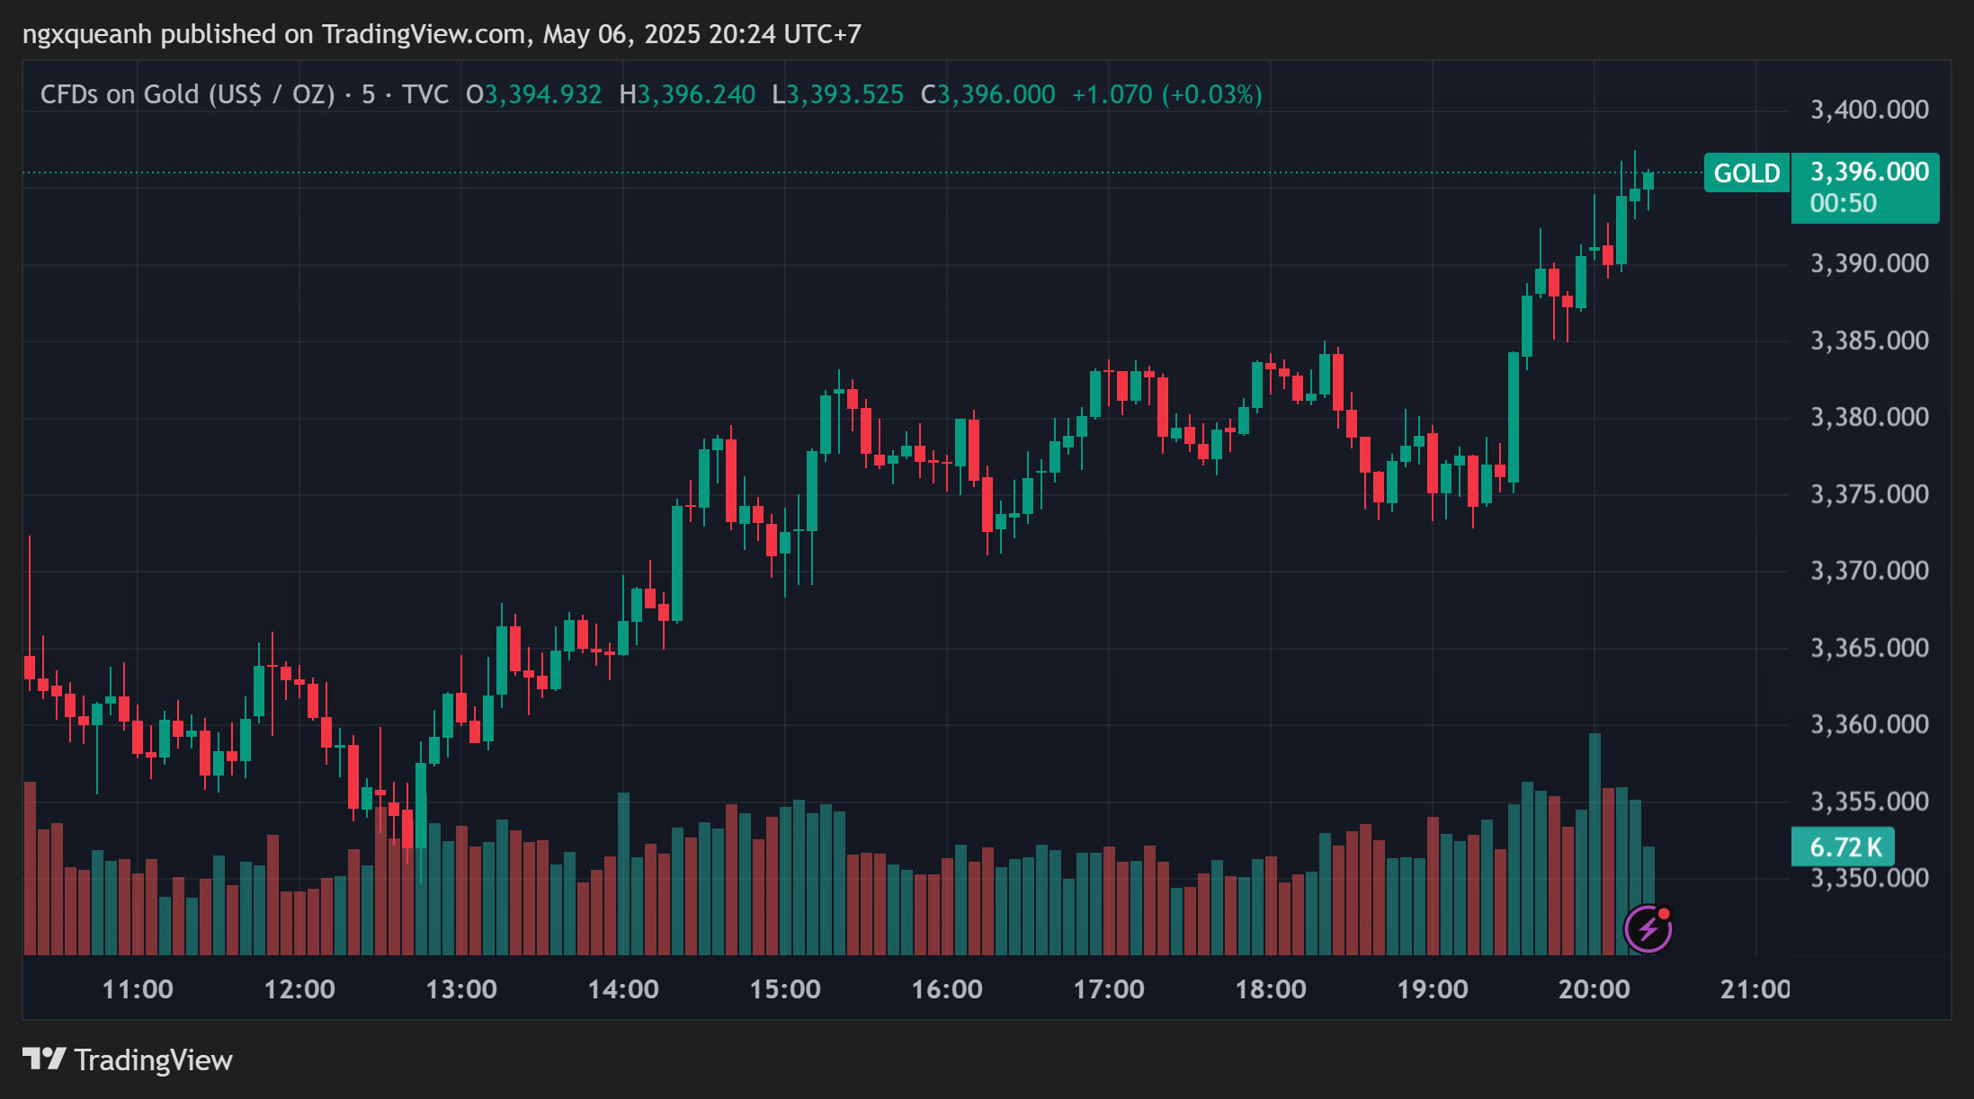This screenshot has height=1099, width=1974.
Task: Click the 20:00 time axis label
Action: [x=1594, y=989]
